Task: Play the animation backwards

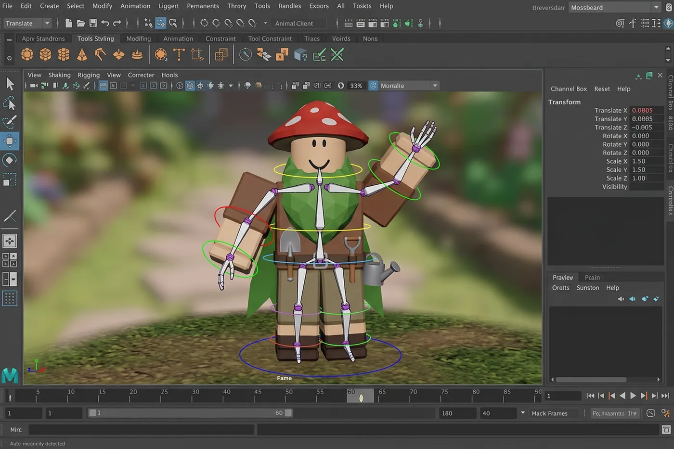Action: tap(622, 396)
